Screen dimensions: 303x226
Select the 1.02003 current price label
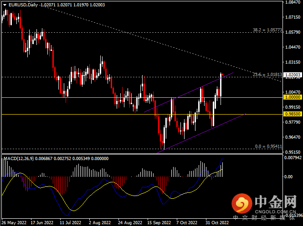tap(293, 75)
